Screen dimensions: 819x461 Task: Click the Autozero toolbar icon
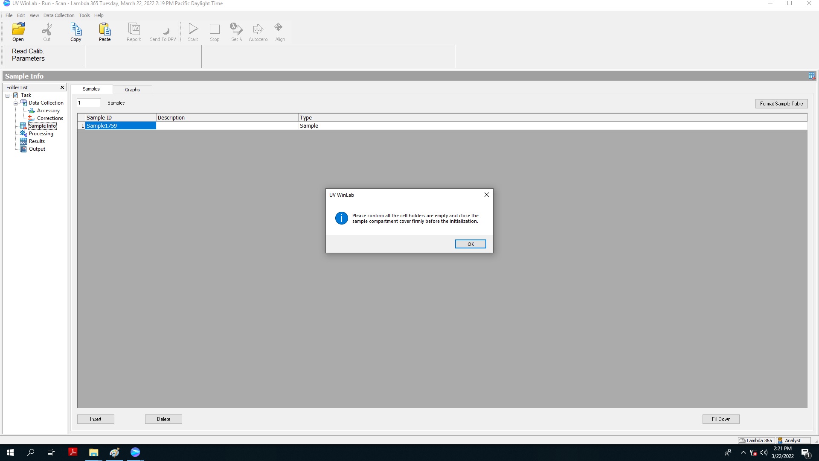tap(258, 32)
